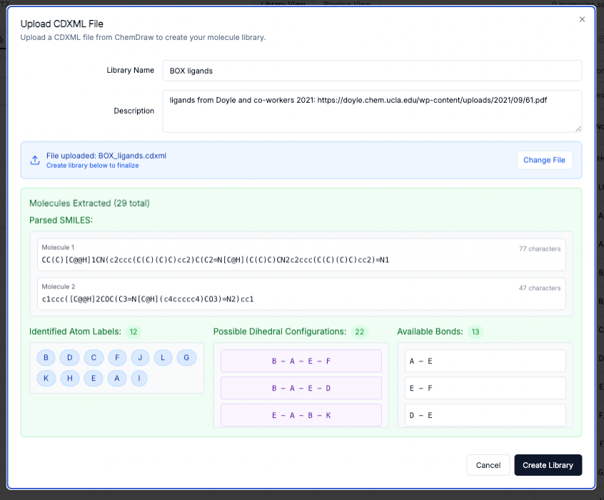Click the Library Name input field
This screenshot has height=500, width=604.
[372, 71]
